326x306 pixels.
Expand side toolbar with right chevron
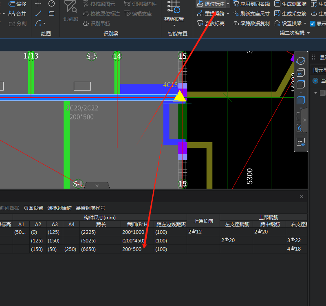(x=304, y=120)
